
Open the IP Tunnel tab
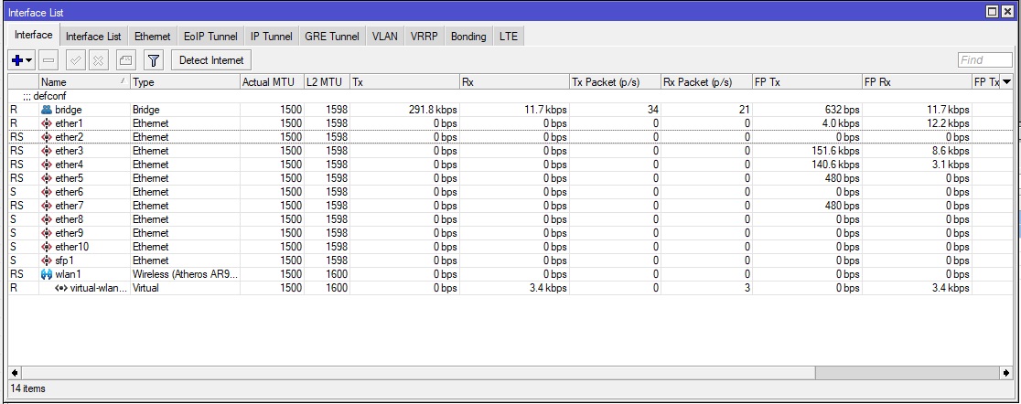(272, 37)
